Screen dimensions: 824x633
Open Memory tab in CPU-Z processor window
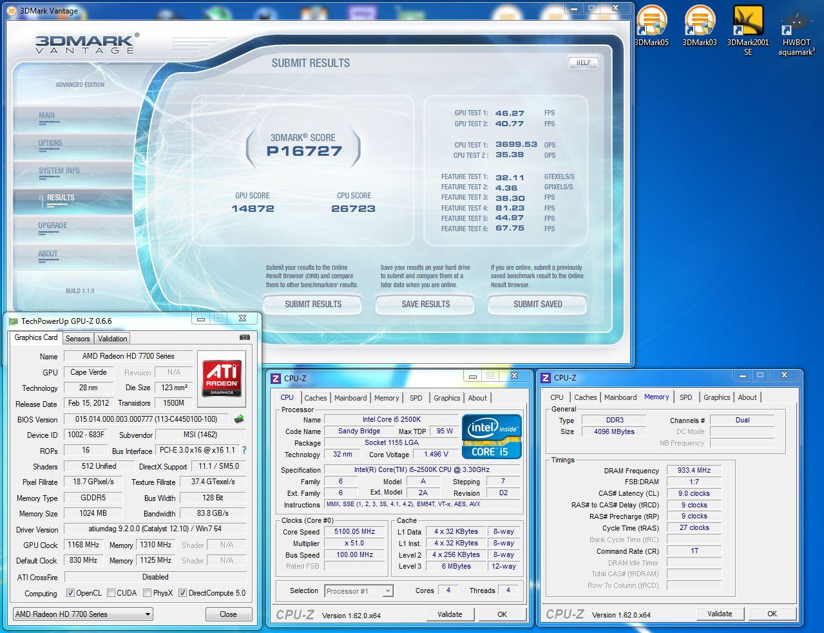tap(387, 398)
